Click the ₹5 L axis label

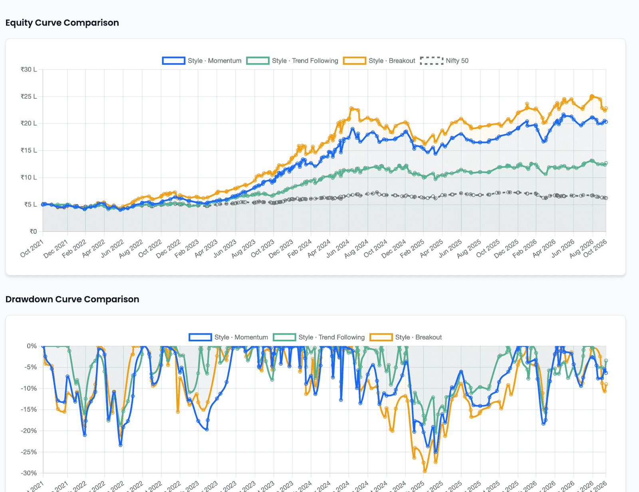[30, 204]
